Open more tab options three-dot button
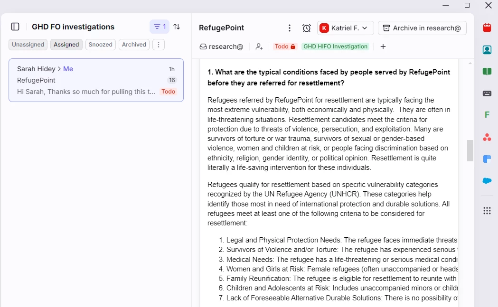The height and width of the screenshot is (307, 498). [x=159, y=45]
